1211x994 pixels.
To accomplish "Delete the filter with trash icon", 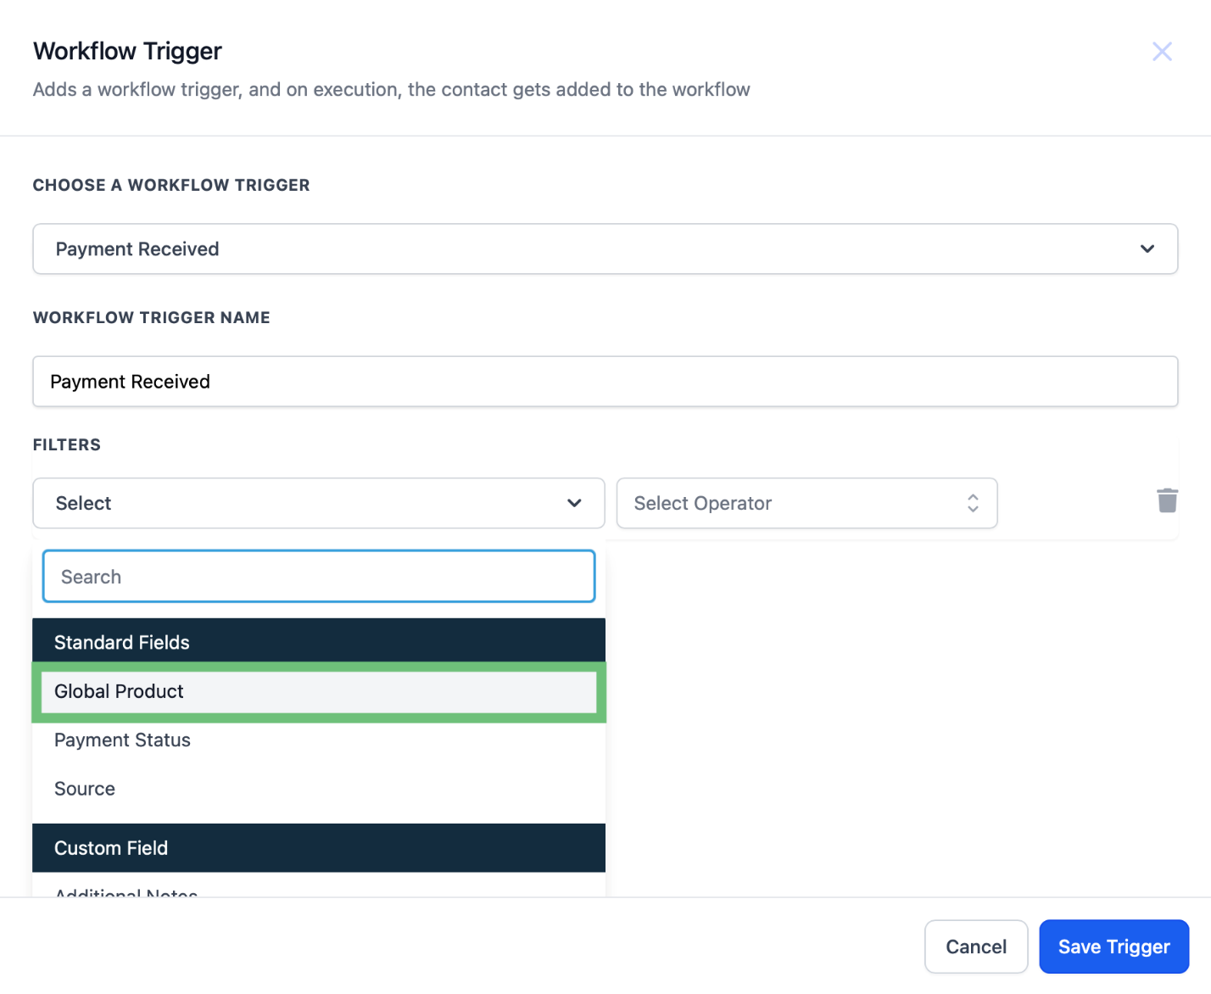I will click(x=1167, y=500).
